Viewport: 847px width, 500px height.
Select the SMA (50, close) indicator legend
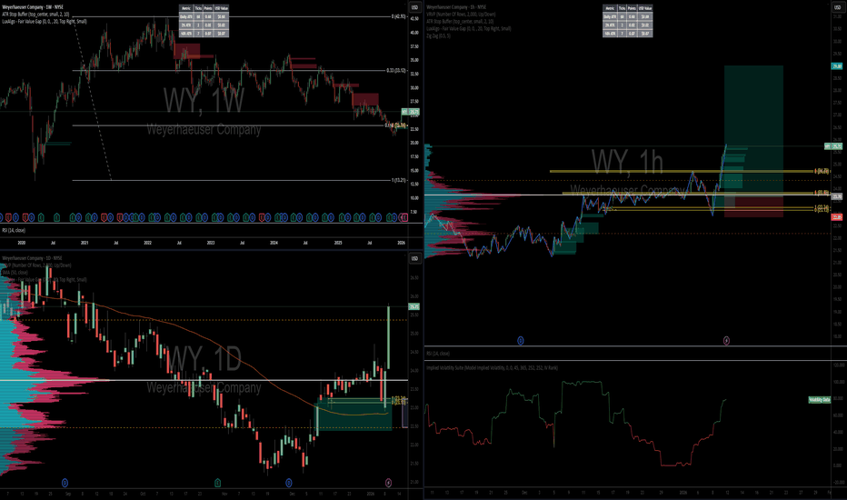pyautogui.click(x=15, y=273)
